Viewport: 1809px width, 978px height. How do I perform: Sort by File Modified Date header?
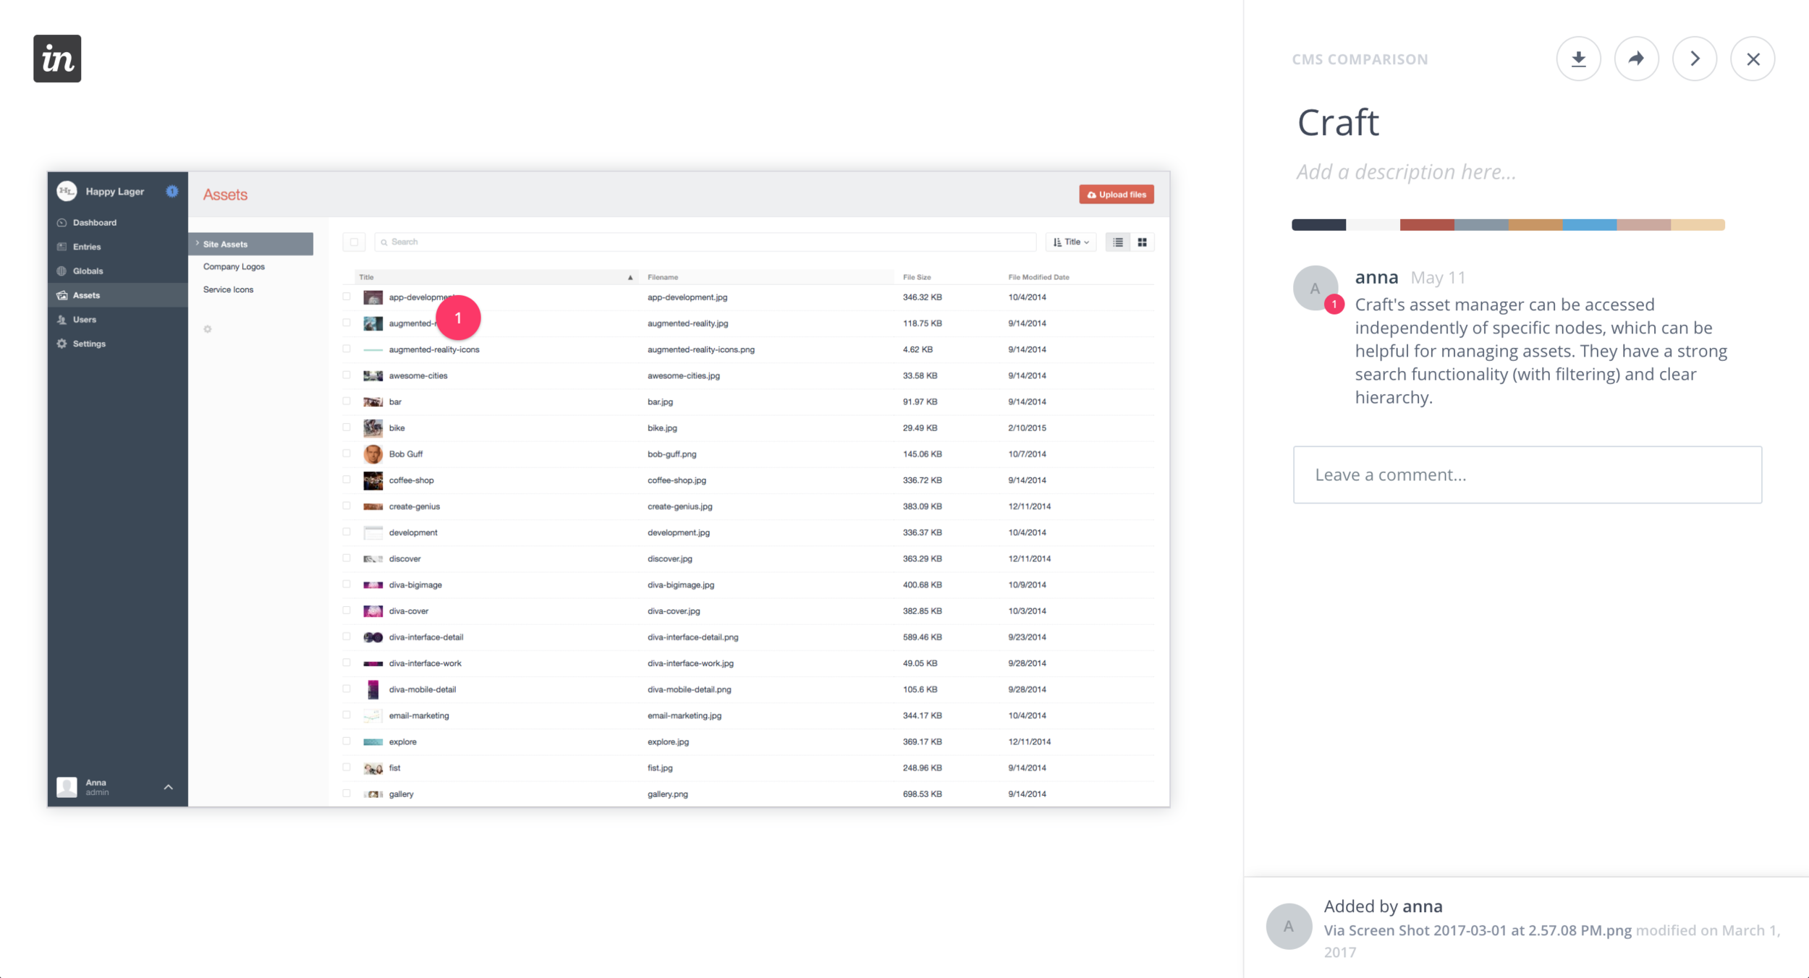(x=1038, y=277)
